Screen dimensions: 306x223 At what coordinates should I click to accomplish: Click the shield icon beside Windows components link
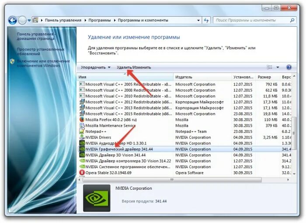point(12,61)
